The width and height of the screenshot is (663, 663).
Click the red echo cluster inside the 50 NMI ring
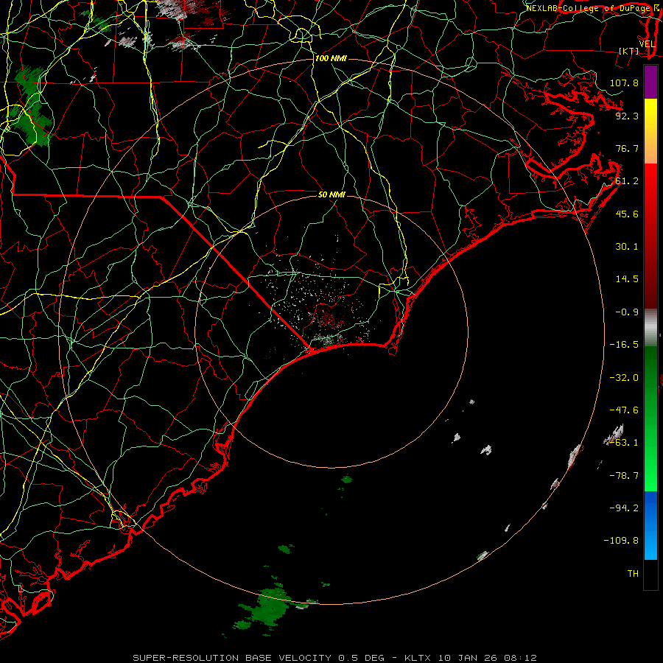pyautogui.click(x=327, y=318)
